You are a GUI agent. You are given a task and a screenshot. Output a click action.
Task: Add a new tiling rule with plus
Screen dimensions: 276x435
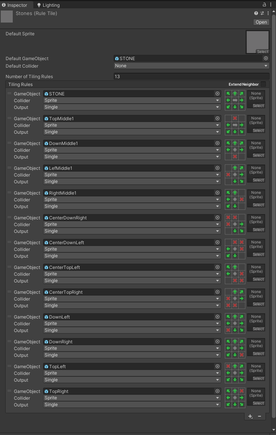tap(250, 416)
